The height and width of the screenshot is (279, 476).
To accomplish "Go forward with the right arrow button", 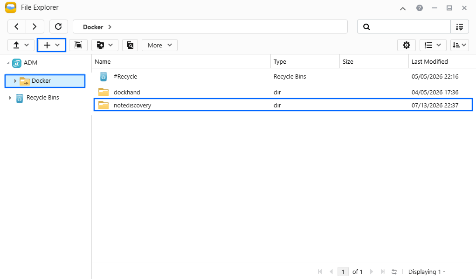I will (x=35, y=27).
